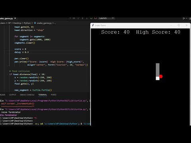Click the debug Step Out icon

tap(87, 18)
